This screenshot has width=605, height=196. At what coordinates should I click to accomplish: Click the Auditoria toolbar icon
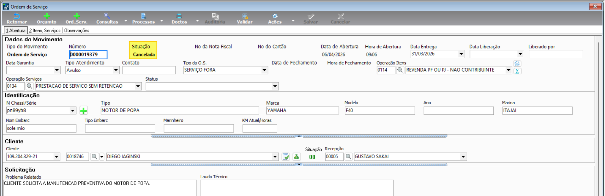pos(215,19)
